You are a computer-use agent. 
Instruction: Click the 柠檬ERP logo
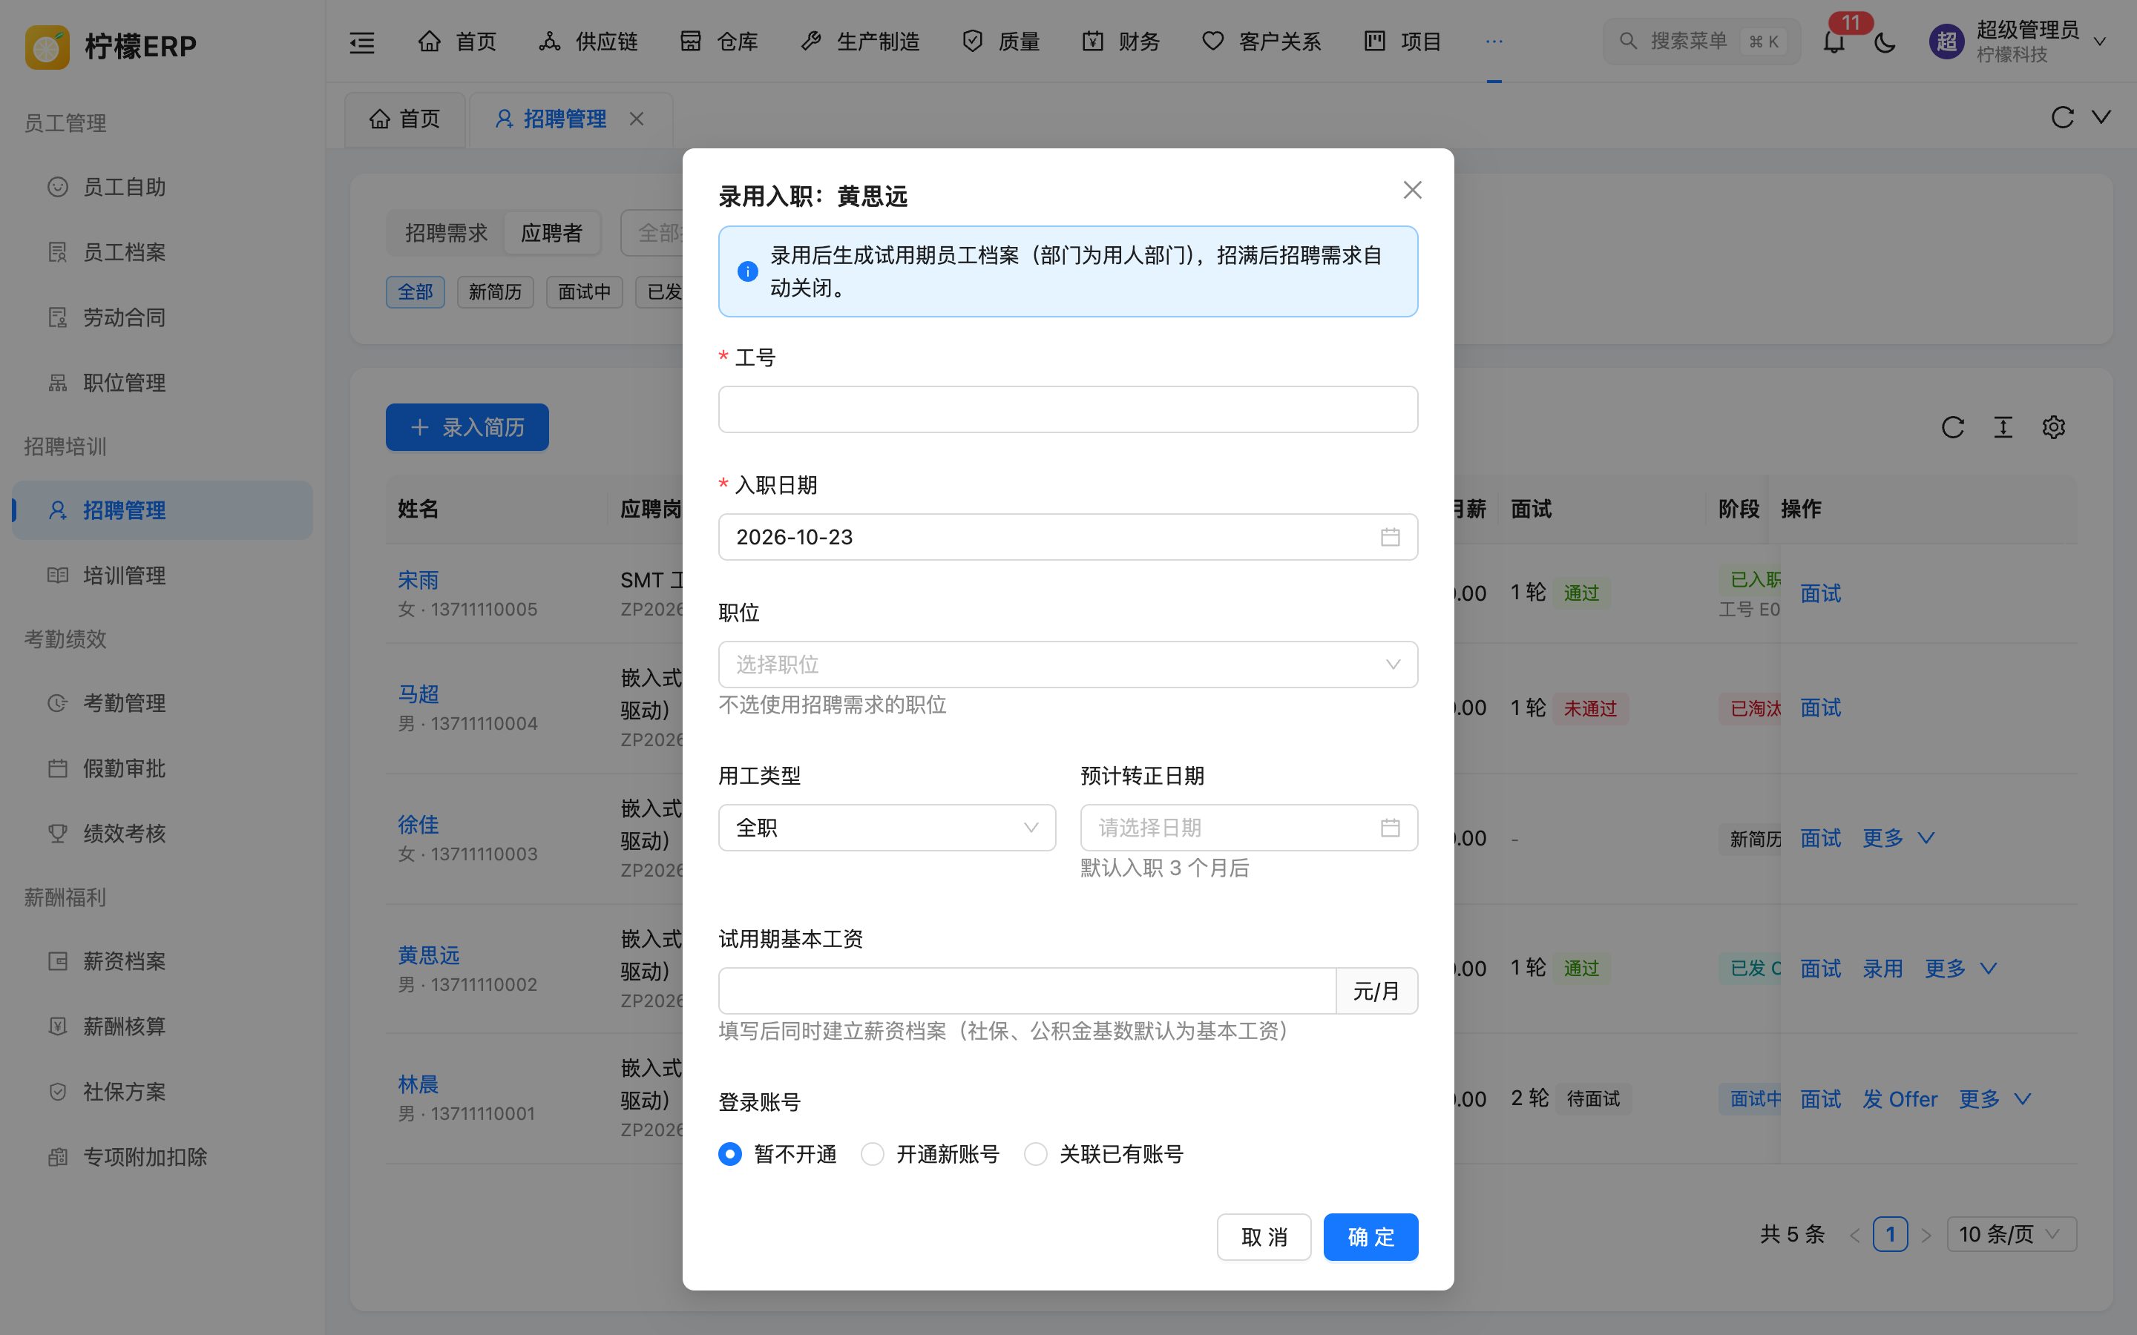tap(111, 46)
